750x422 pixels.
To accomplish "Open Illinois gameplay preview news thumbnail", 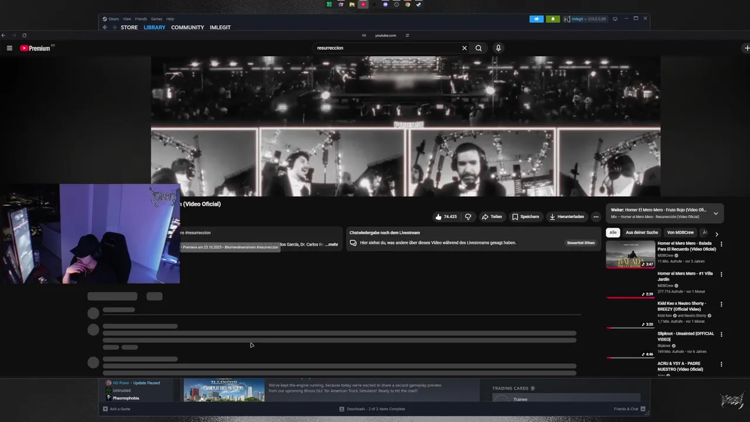I will tap(224, 390).
